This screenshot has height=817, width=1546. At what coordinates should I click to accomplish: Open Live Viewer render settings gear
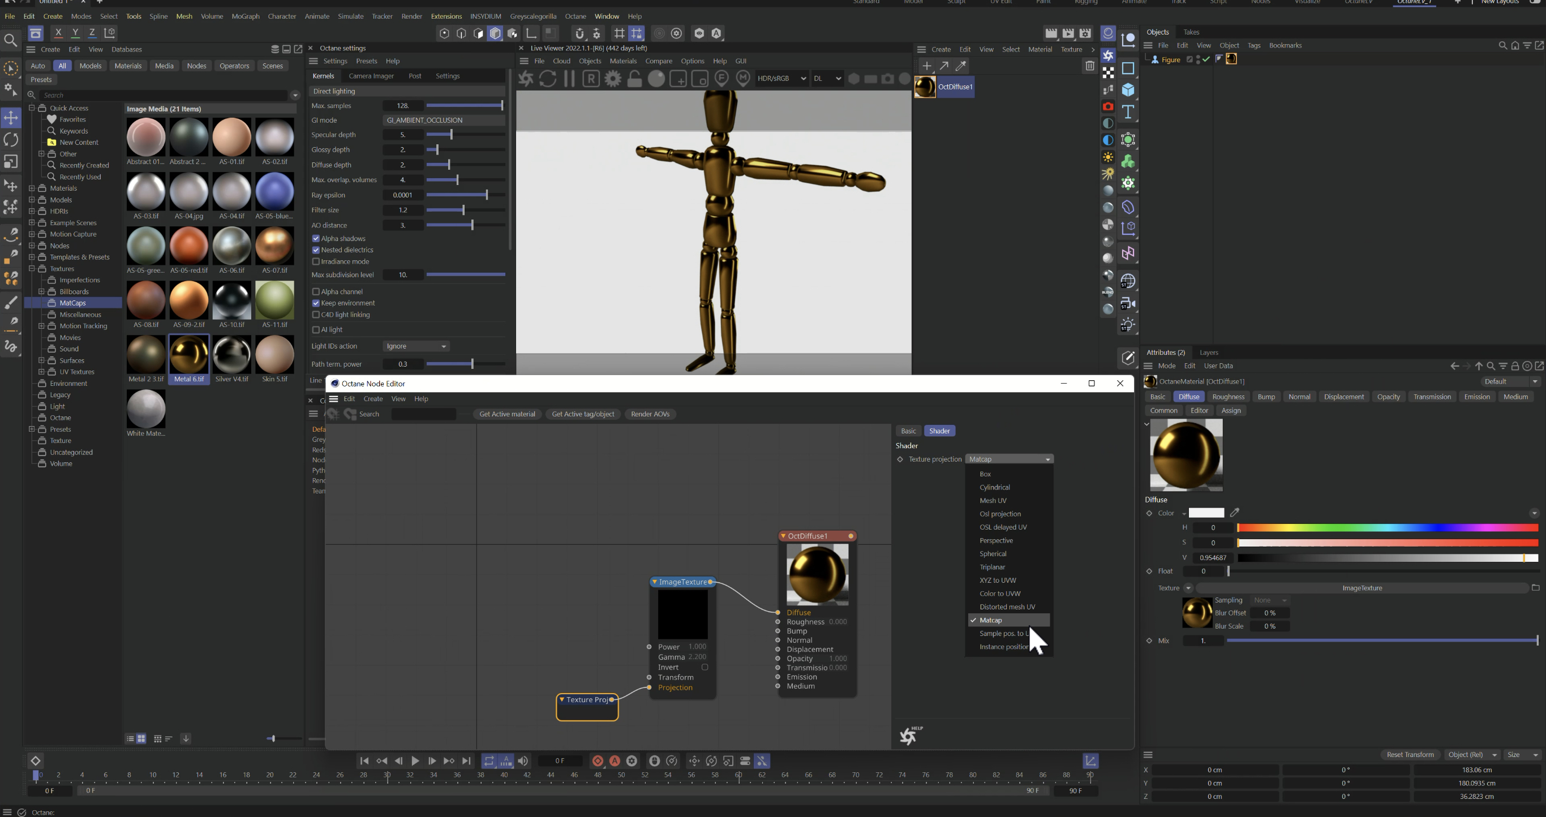613,79
